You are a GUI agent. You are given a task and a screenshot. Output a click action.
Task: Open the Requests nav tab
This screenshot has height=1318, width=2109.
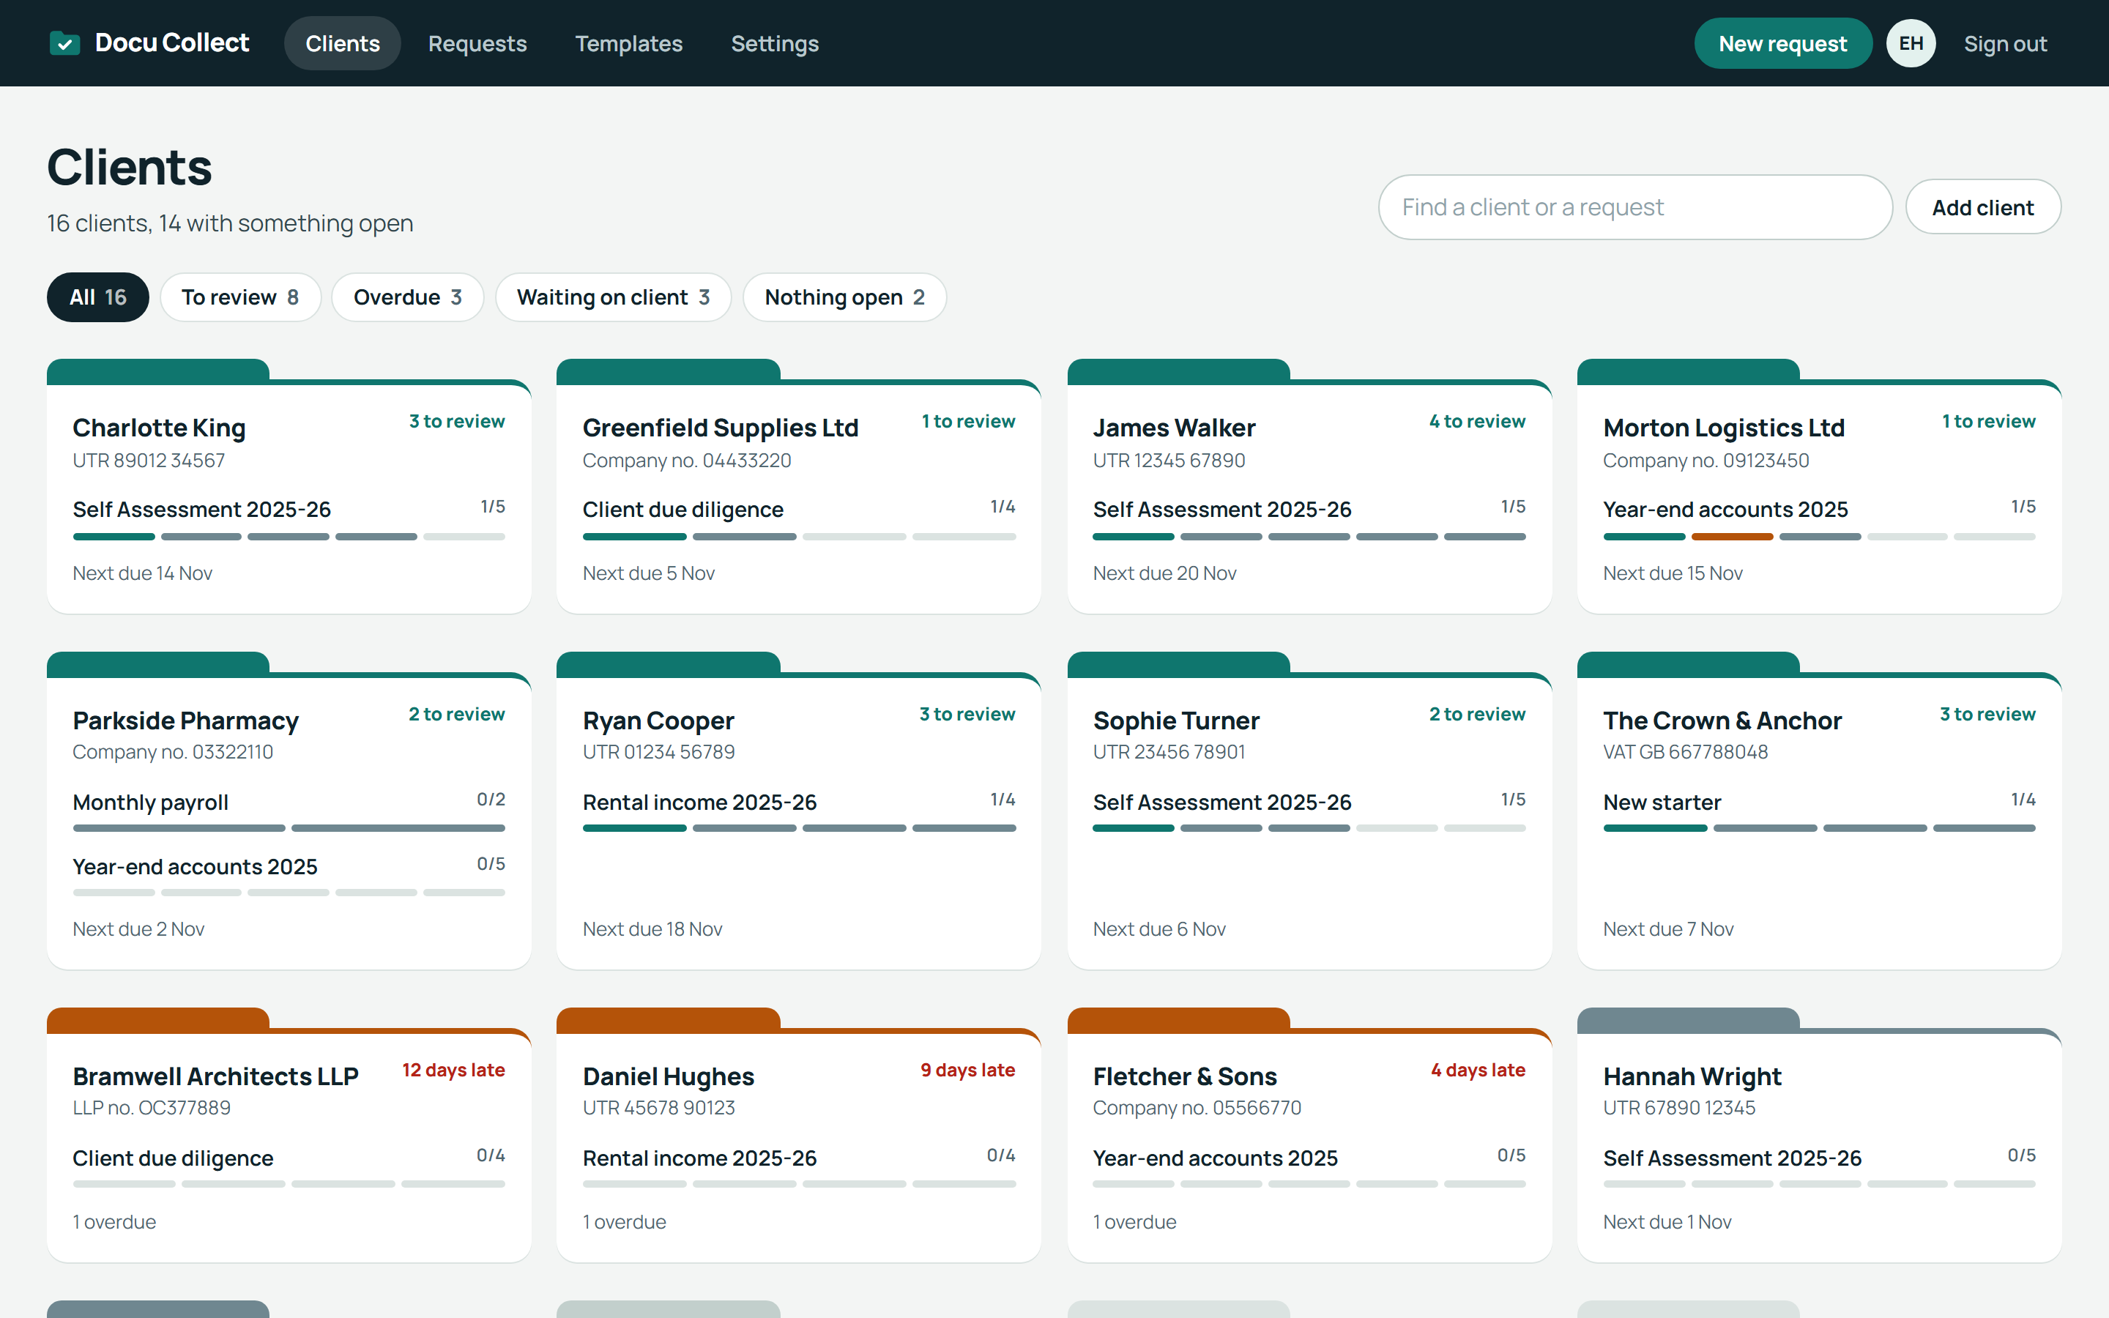tap(477, 44)
